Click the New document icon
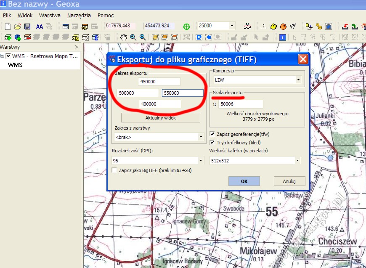The image size is (366, 268). [8, 26]
